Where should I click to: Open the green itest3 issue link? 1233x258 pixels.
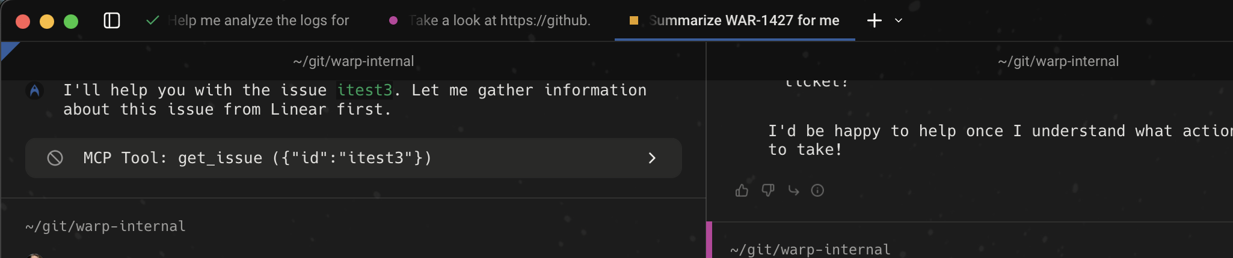(364, 90)
